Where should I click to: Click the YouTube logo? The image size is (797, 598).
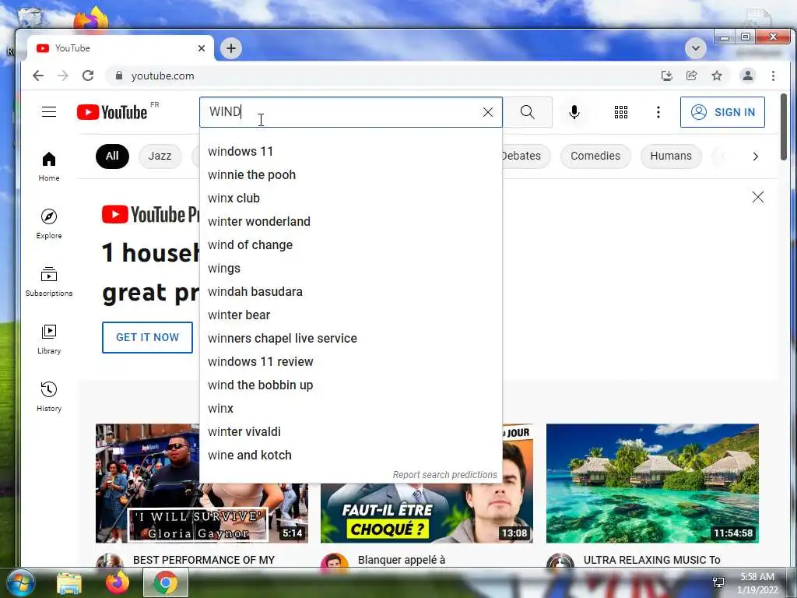(112, 112)
